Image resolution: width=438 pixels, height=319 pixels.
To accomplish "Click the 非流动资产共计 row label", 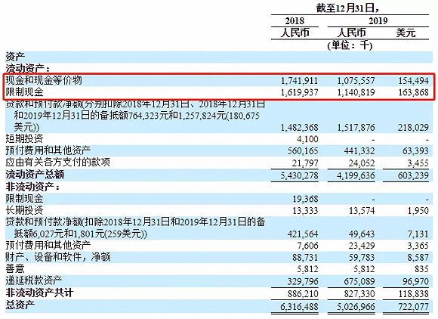I will pos(39,293).
